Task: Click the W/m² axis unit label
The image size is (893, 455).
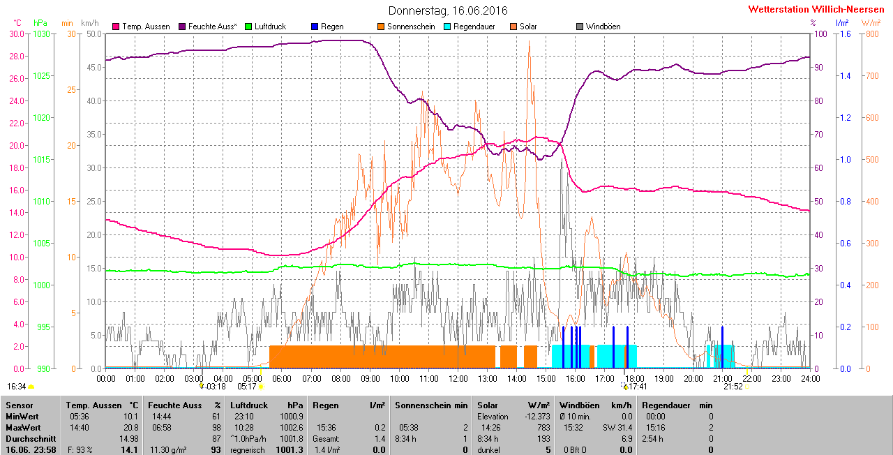Action: pos(870,23)
